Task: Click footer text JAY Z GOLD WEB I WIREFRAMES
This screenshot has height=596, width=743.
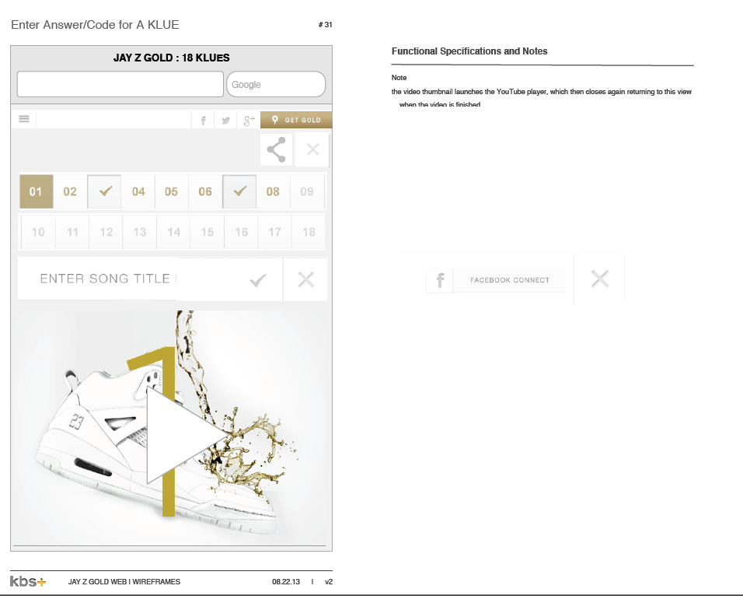Action: coord(124,582)
